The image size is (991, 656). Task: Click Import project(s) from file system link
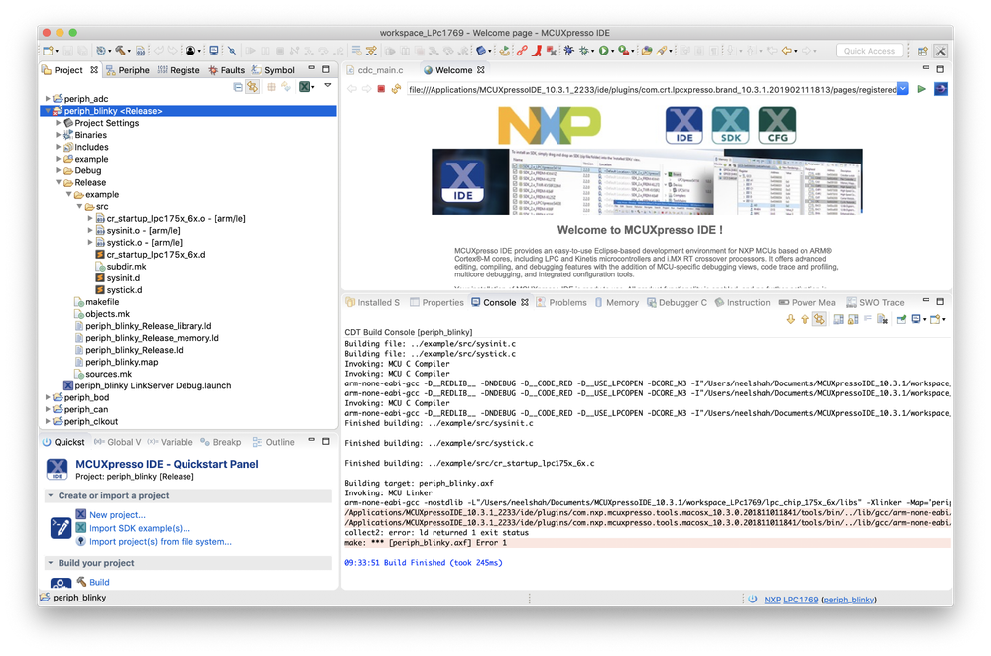pyautogui.click(x=161, y=542)
